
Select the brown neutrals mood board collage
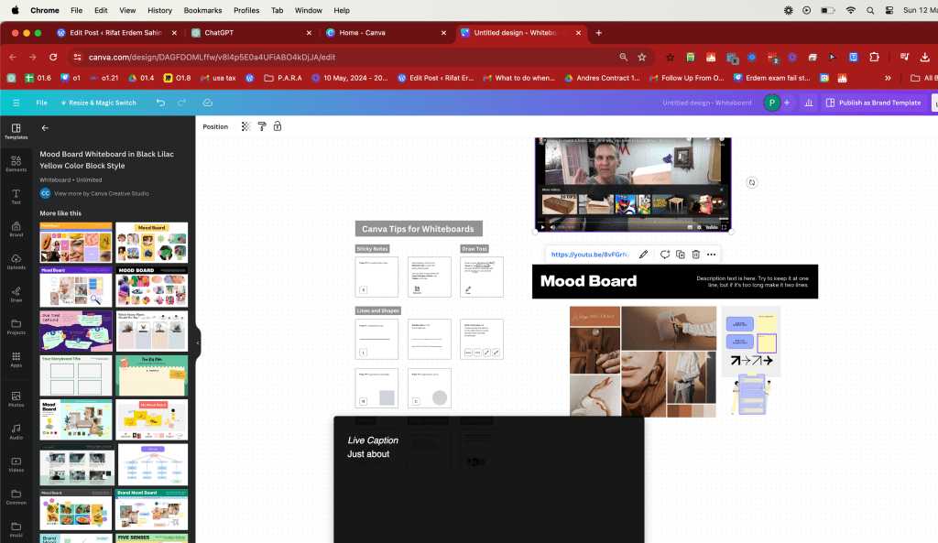tap(642, 362)
